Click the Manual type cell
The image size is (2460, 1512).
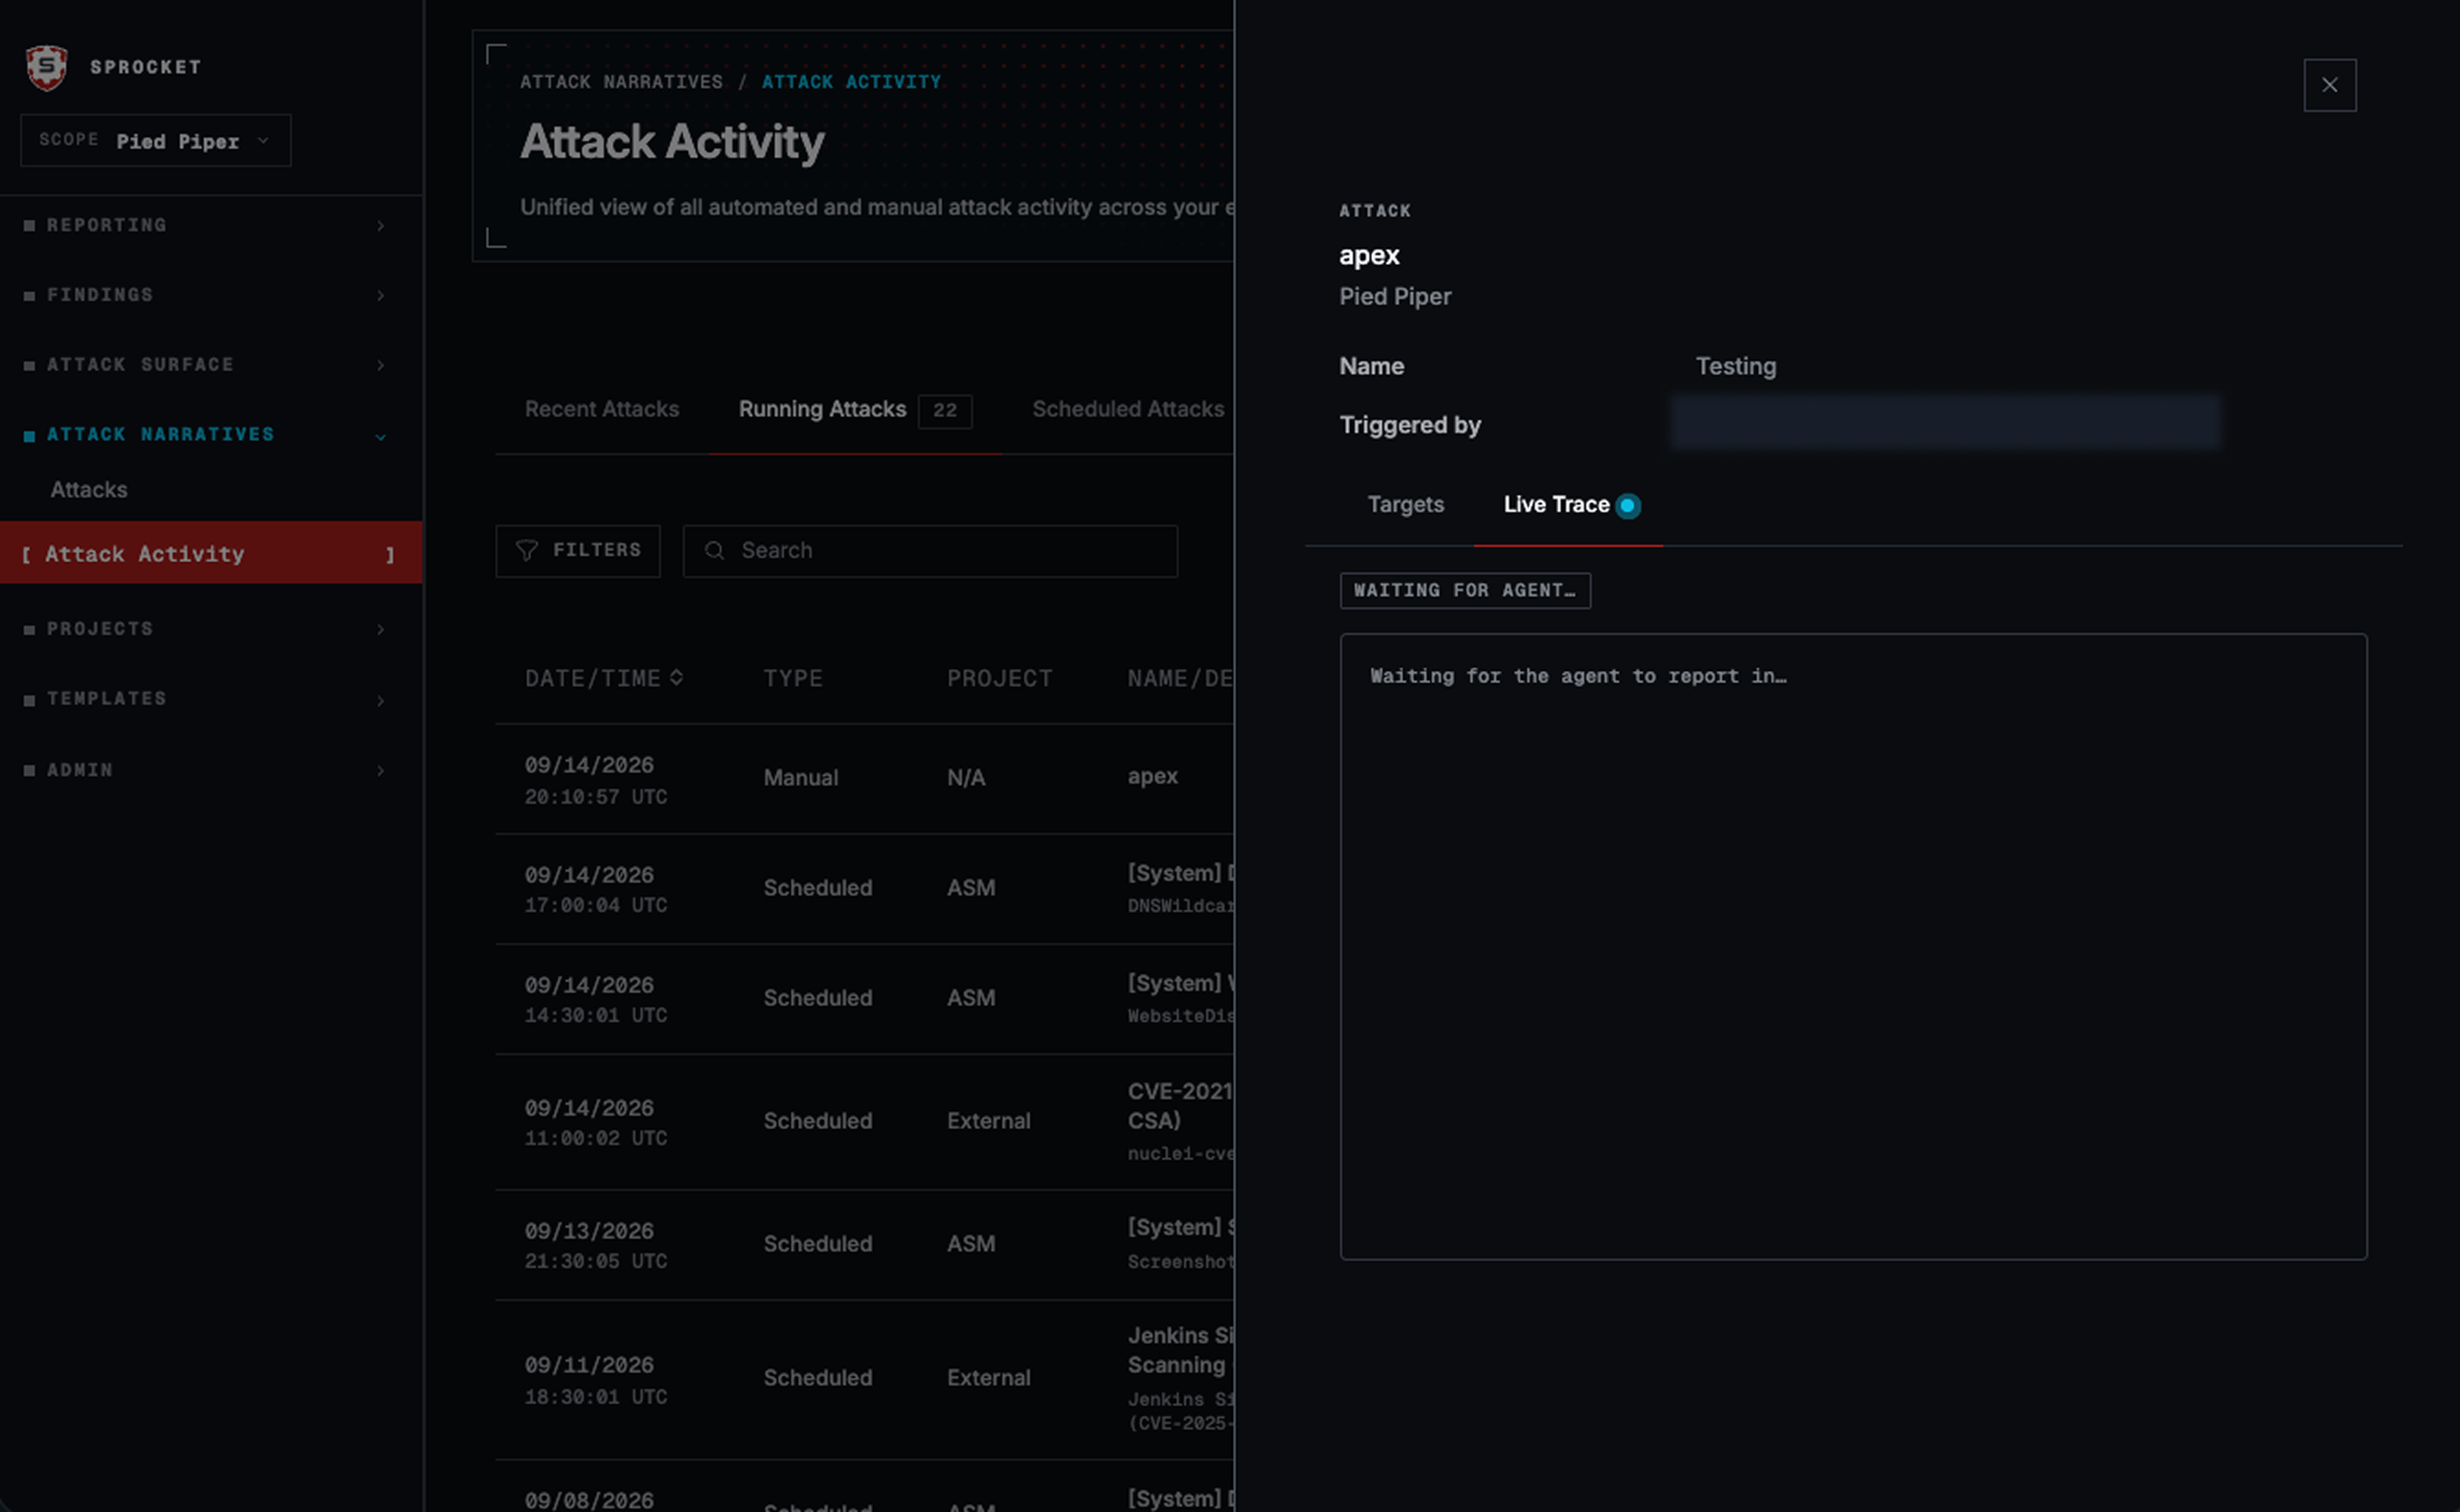(801, 778)
